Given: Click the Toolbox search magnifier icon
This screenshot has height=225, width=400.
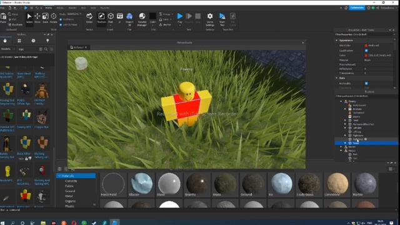Looking at the screenshot, I should (46, 49).
